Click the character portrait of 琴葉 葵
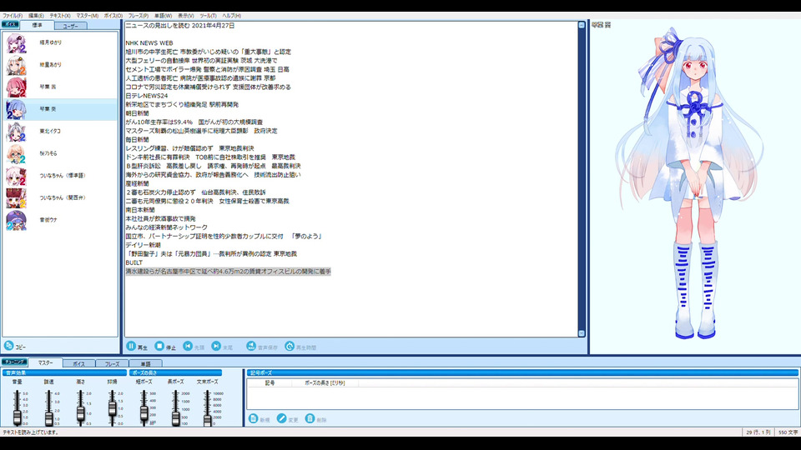This screenshot has width=801, height=450. [x=693, y=183]
